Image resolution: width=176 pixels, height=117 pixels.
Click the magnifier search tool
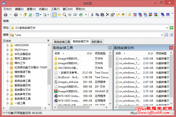[x=65, y=15]
